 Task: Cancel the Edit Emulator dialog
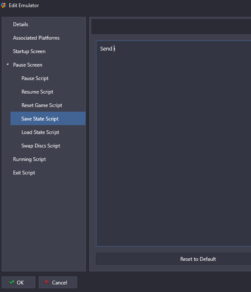tap(58, 282)
